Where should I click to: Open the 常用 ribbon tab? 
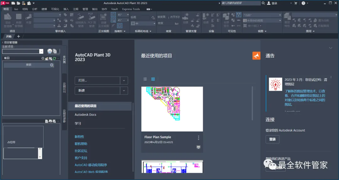click(x=6, y=9)
